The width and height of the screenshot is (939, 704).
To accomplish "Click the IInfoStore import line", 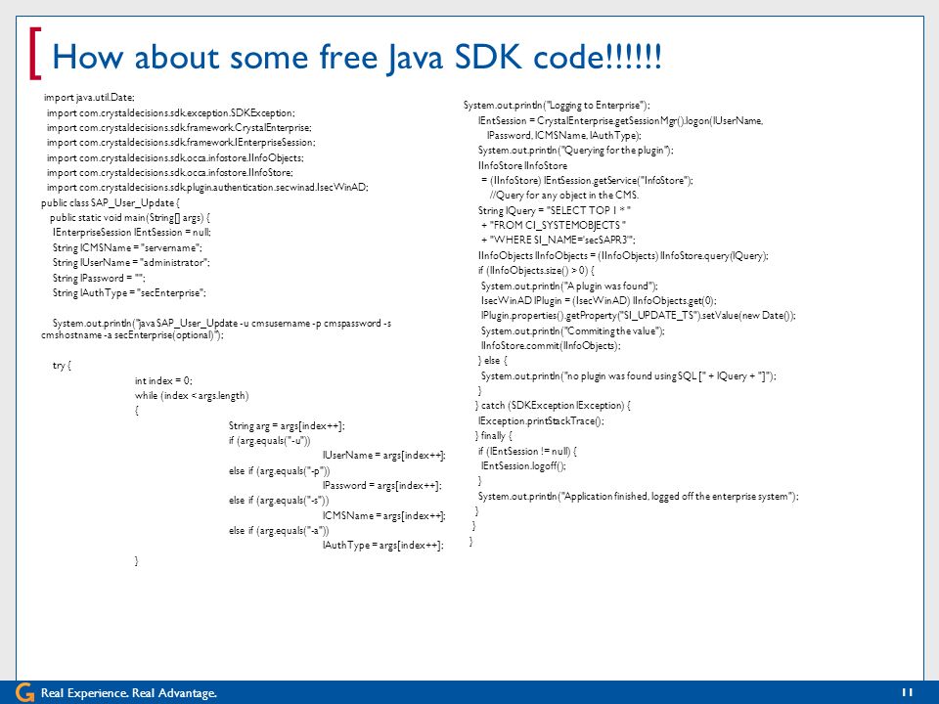I will point(170,172).
